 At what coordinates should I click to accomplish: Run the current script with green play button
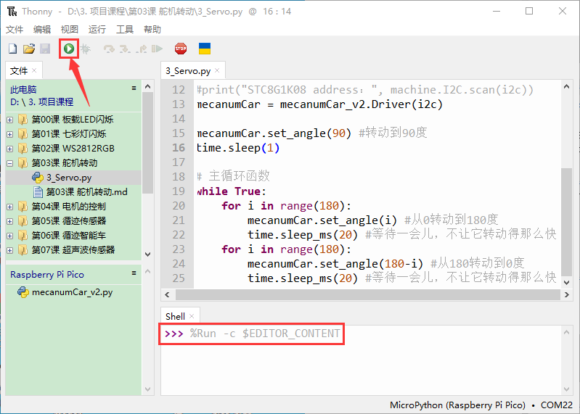coord(69,49)
